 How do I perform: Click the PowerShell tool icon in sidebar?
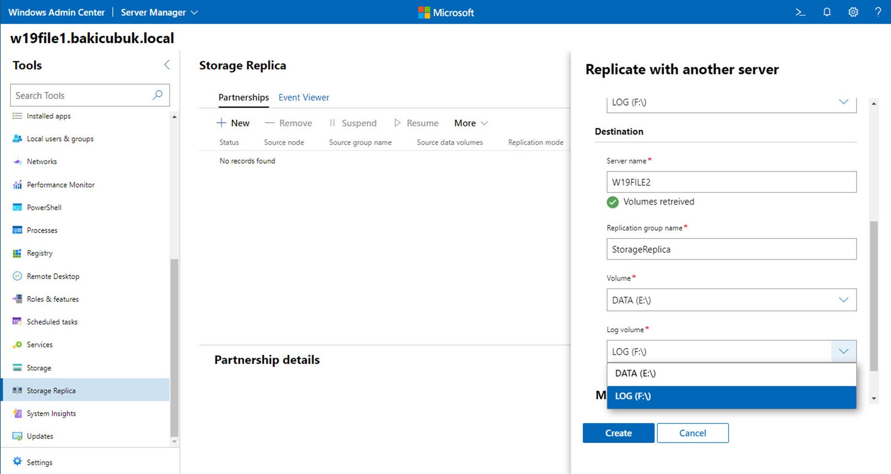[x=17, y=207]
